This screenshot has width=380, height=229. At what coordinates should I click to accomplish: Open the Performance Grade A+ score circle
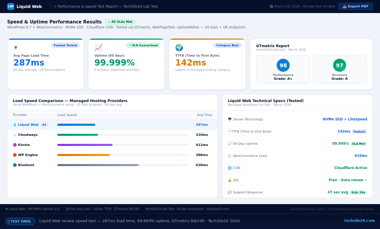tap(283, 65)
